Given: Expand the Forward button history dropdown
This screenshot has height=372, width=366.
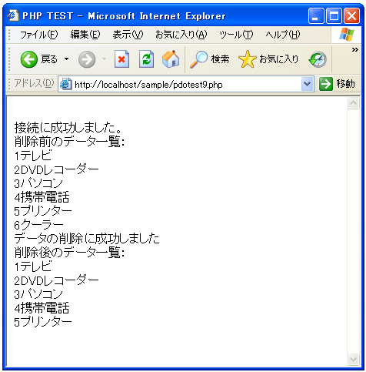Looking at the screenshot, I should tap(104, 59).
